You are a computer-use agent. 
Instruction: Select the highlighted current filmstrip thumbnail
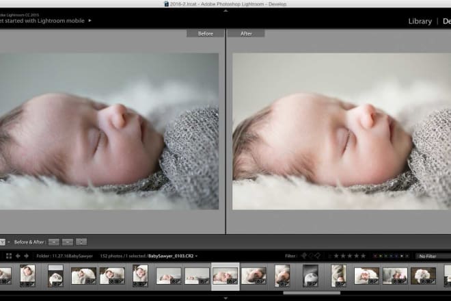click(225, 276)
